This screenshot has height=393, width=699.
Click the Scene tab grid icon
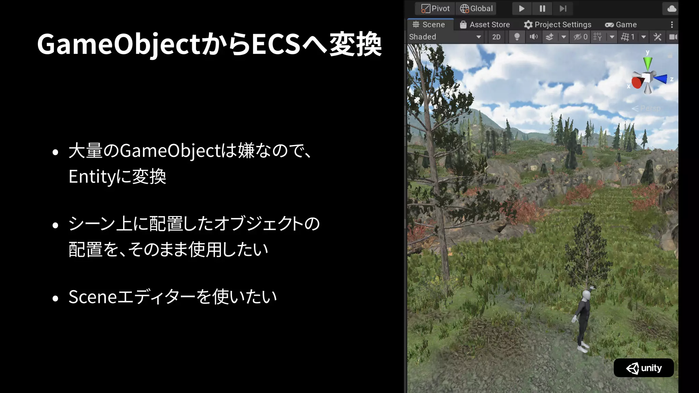[416, 25]
